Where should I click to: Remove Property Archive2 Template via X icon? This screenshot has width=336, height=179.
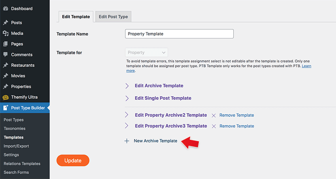tap(213, 116)
